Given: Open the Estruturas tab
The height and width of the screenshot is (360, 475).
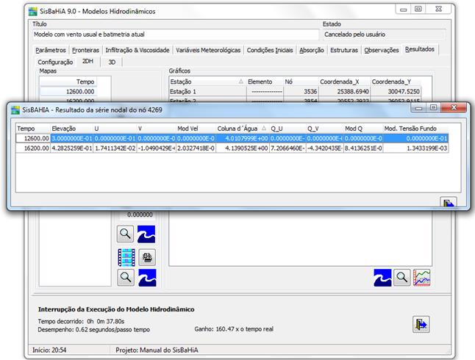Looking at the screenshot, I should click(x=344, y=50).
